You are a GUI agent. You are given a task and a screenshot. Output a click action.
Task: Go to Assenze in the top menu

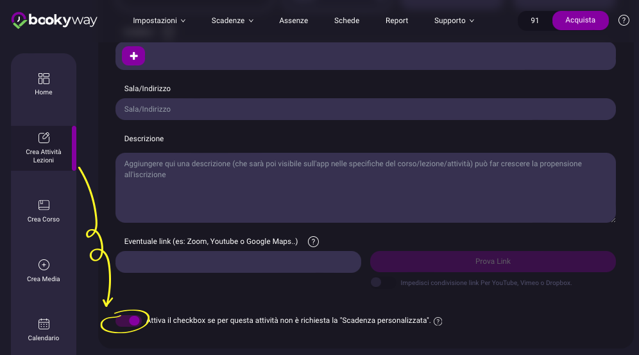[x=293, y=21]
